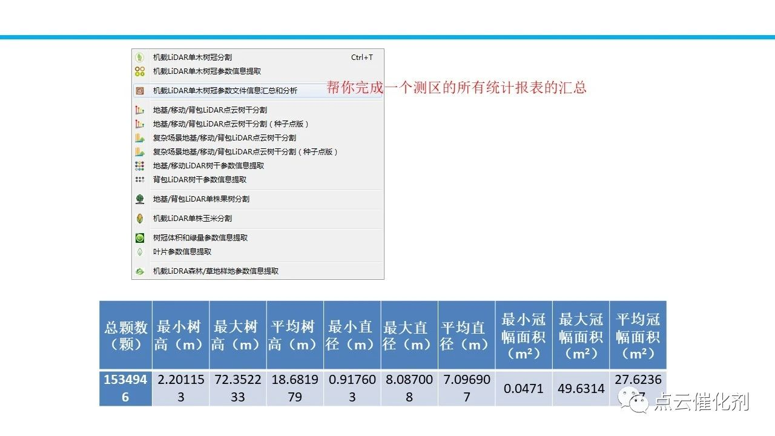Choose 地基/移动/背包LiDAR点云树干分割 menu item

pyautogui.click(x=258, y=110)
